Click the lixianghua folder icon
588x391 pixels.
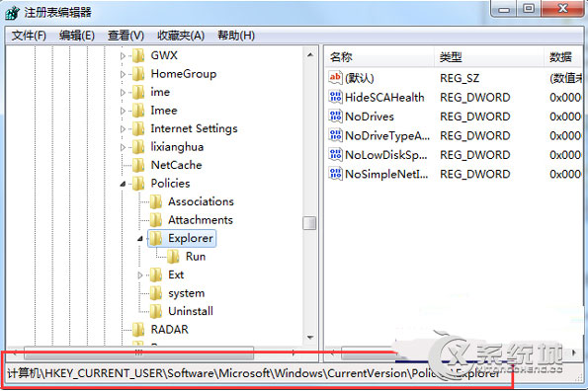coord(138,147)
